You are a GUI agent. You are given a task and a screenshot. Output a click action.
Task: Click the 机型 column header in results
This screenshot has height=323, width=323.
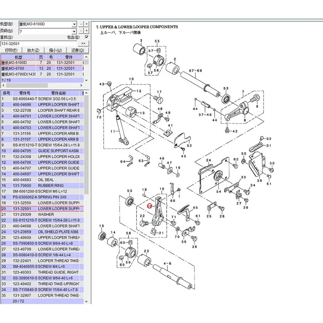coord(18,57)
